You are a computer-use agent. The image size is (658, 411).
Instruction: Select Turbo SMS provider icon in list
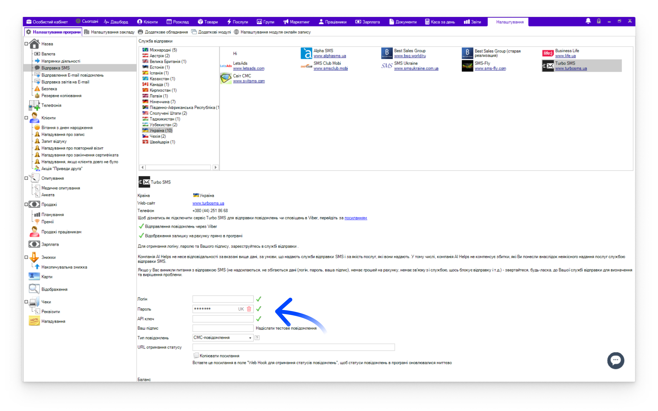[x=548, y=66]
